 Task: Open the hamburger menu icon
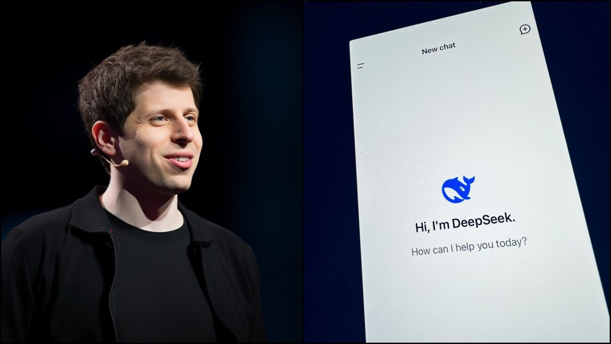[360, 66]
